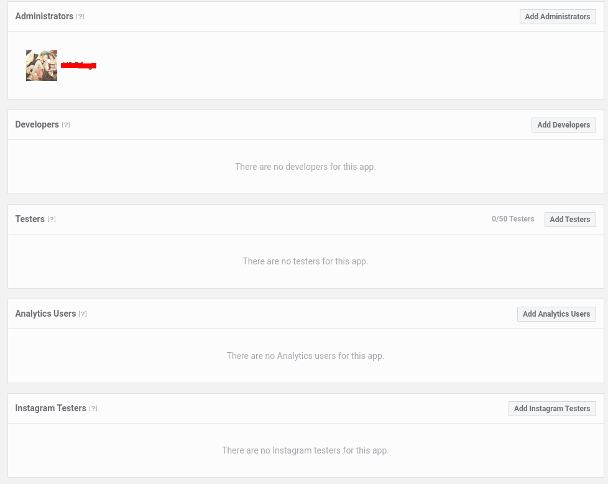
Task: Add Testers to this app
Action: 569,220
